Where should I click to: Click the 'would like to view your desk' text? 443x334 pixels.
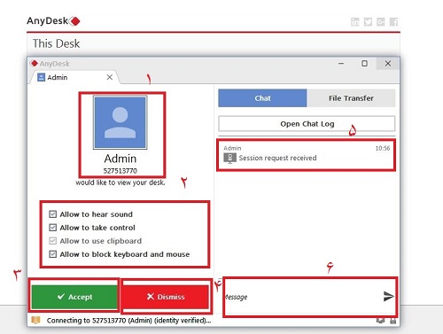coord(120,183)
